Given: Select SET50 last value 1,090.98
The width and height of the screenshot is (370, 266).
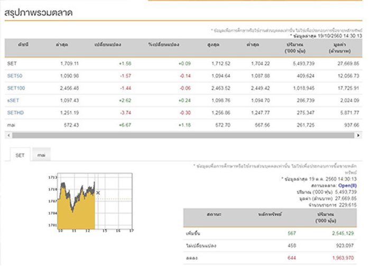Looking at the screenshot, I should click(x=69, y=76).
